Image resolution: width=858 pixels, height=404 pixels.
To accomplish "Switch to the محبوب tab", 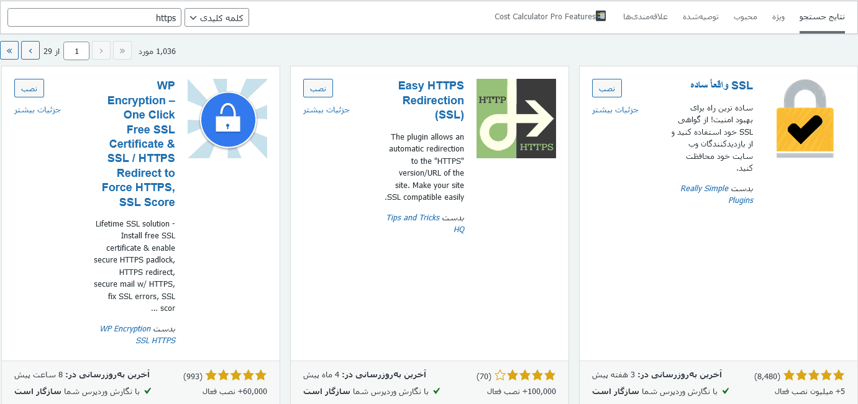I will 746,17.
